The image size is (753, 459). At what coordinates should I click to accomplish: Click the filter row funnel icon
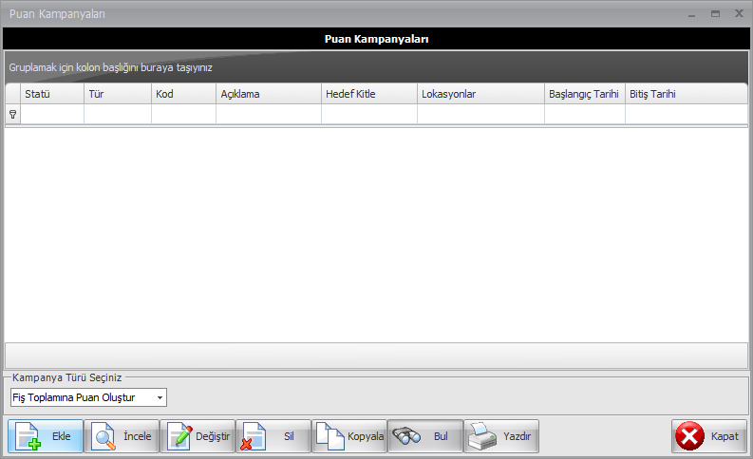(13, 114)
